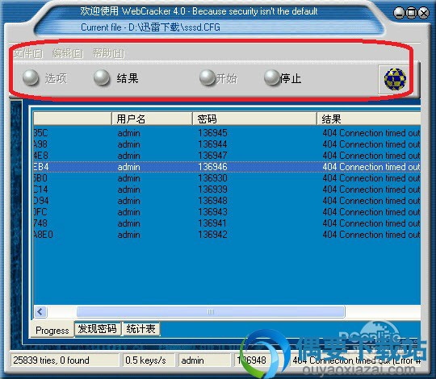Click the scrollbar left arrow

point(40,311)
